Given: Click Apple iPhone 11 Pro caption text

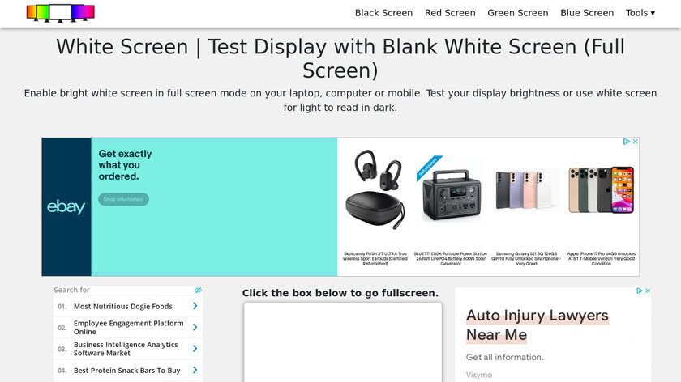Looking at the screenshot, I should 602,258.
